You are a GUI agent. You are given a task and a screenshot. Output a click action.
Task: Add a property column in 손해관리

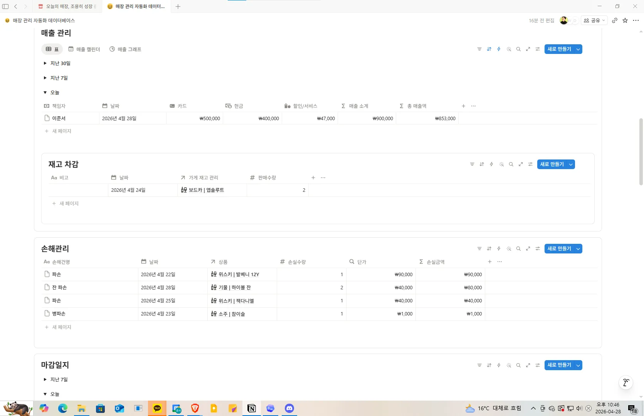pyautogui.click(x=490, y=262)
